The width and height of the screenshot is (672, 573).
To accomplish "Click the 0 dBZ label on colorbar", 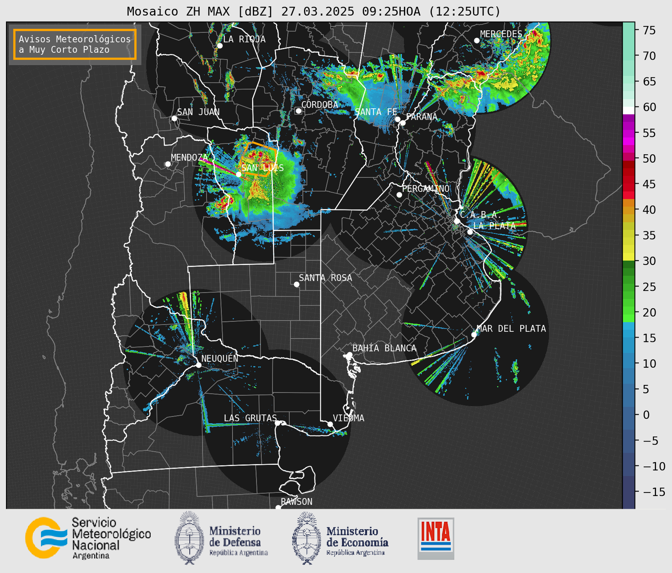I will [646, 415].
